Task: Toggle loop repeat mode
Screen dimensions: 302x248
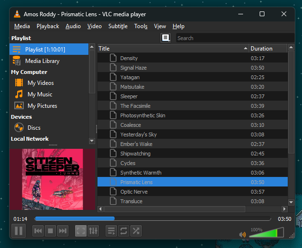Action: click(x=124, y=231)
